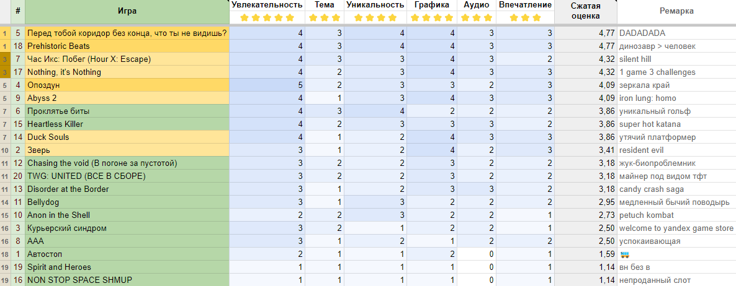Select the 4,77 score in the first row
Image resolution: width=736 pixels, height=286 pixels.
(585, 33)
